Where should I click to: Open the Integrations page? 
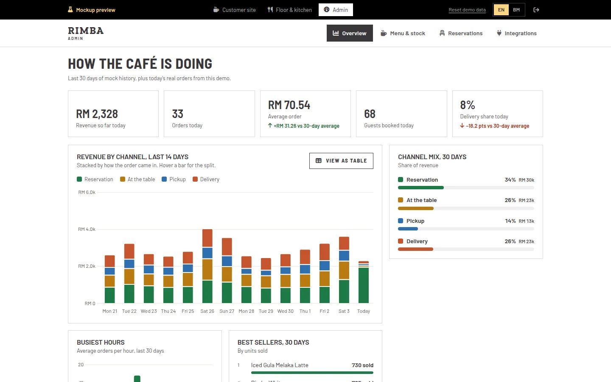pyautogui.click(x=516, y=33)
